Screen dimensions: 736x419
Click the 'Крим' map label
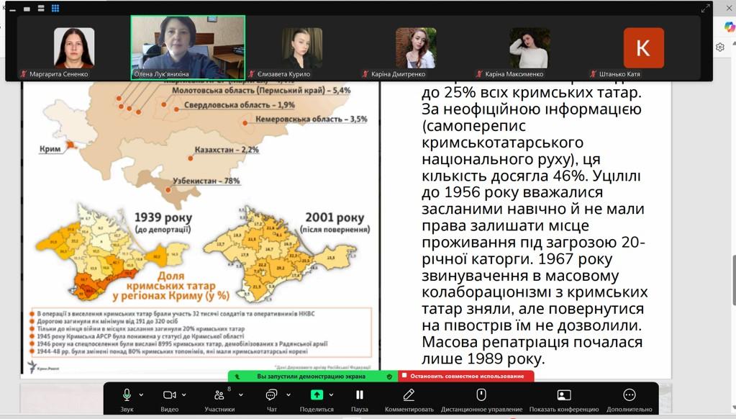point(50,149)
